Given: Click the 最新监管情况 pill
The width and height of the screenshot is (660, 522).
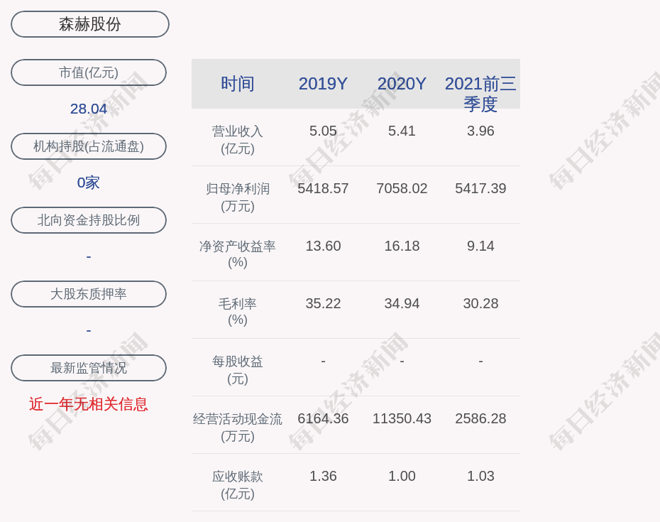Looking at the screenshot, I should (x=89, y=368).
